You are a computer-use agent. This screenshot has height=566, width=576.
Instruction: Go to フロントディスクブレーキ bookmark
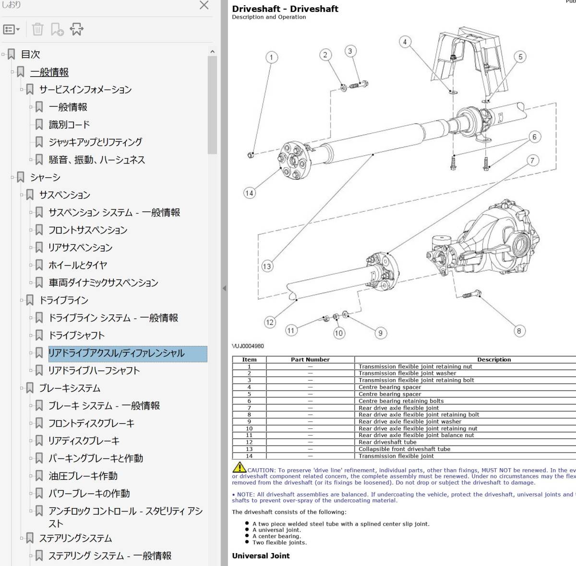pyautogui.click(x=91, y=424)
